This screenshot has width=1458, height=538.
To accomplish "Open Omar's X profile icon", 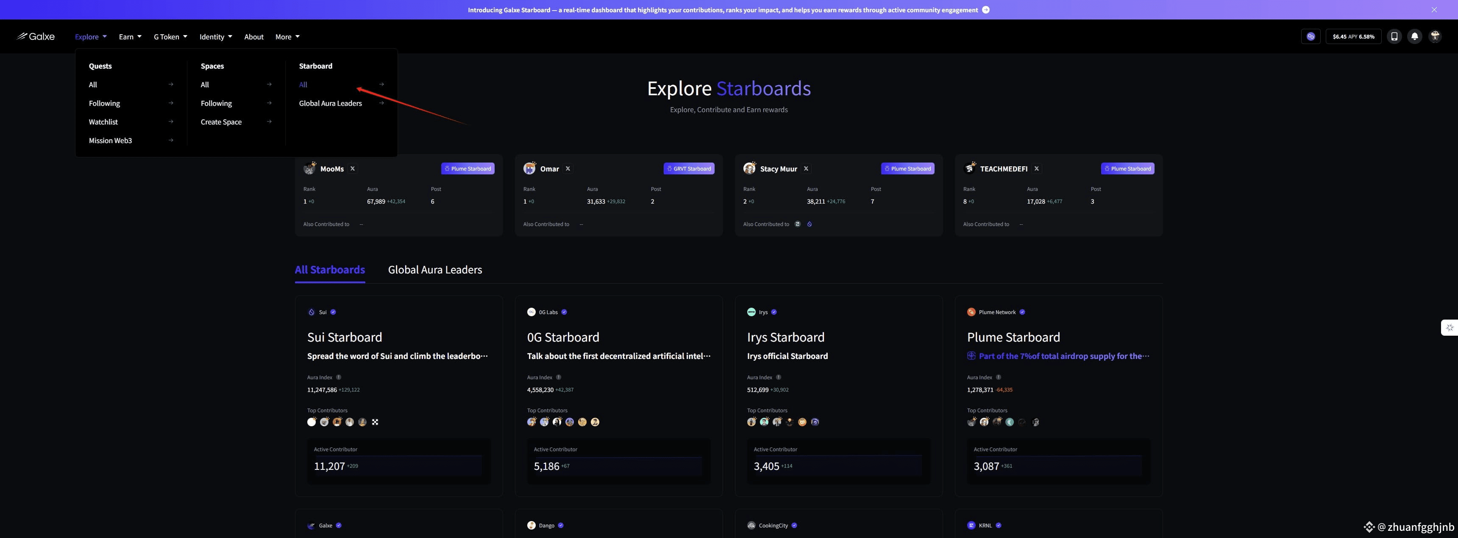I will pos(568,168).
